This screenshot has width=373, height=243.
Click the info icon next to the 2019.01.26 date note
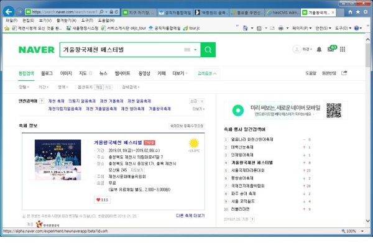252,219
